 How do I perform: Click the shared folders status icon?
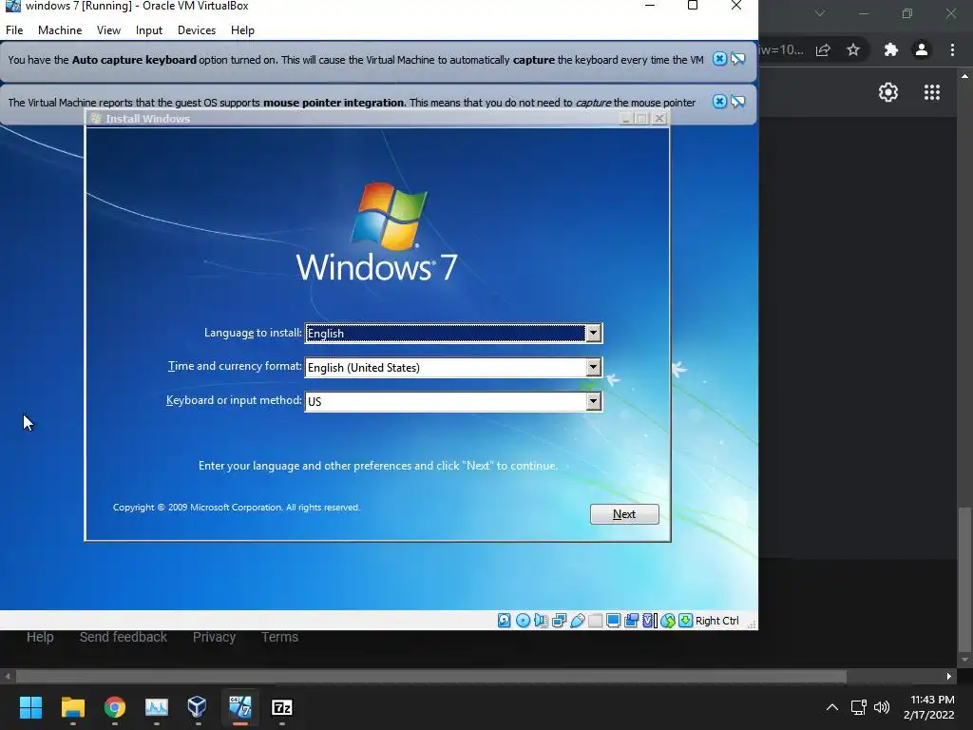(x=595, y=620)
